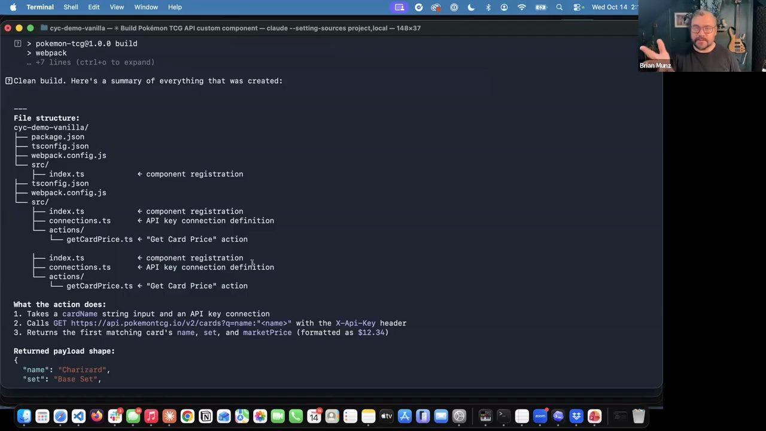Open the 1Password menu bar icon
This screenshot has height=431, width=766.
coord(454,7)
